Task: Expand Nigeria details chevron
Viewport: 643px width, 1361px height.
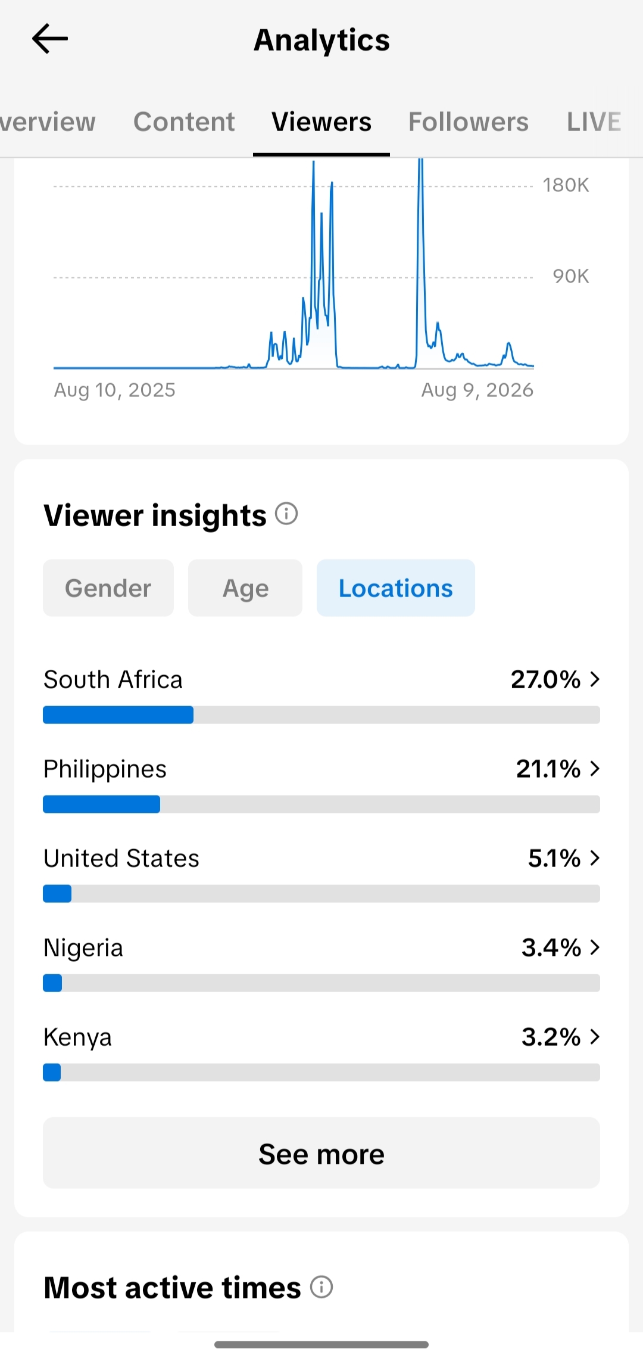Action: tap(595, 947)
